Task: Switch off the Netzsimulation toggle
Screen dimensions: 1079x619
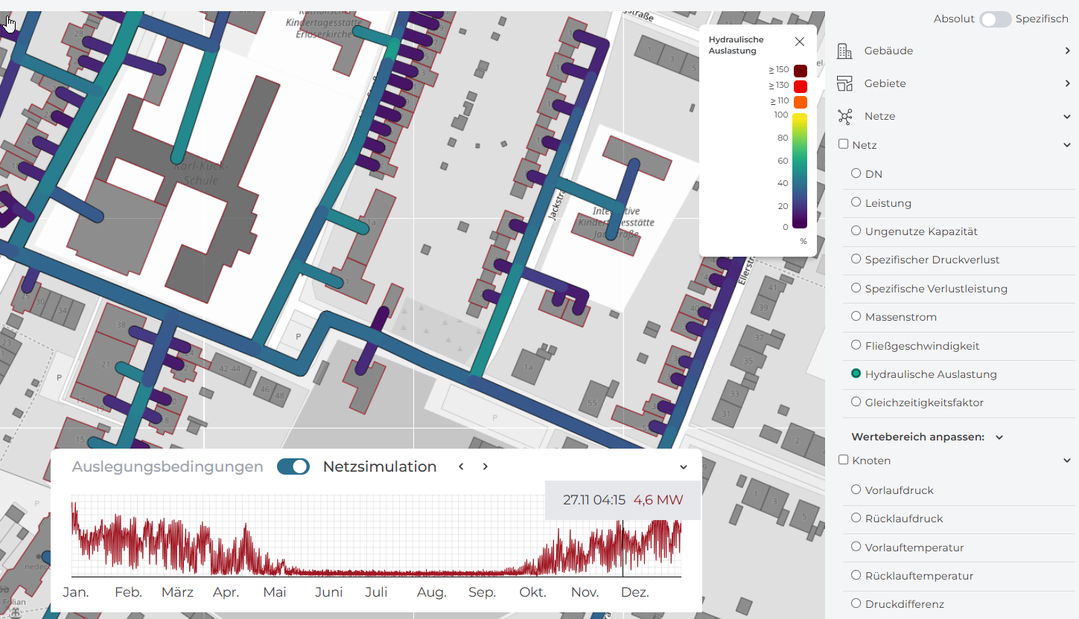Action: point(293,466)
